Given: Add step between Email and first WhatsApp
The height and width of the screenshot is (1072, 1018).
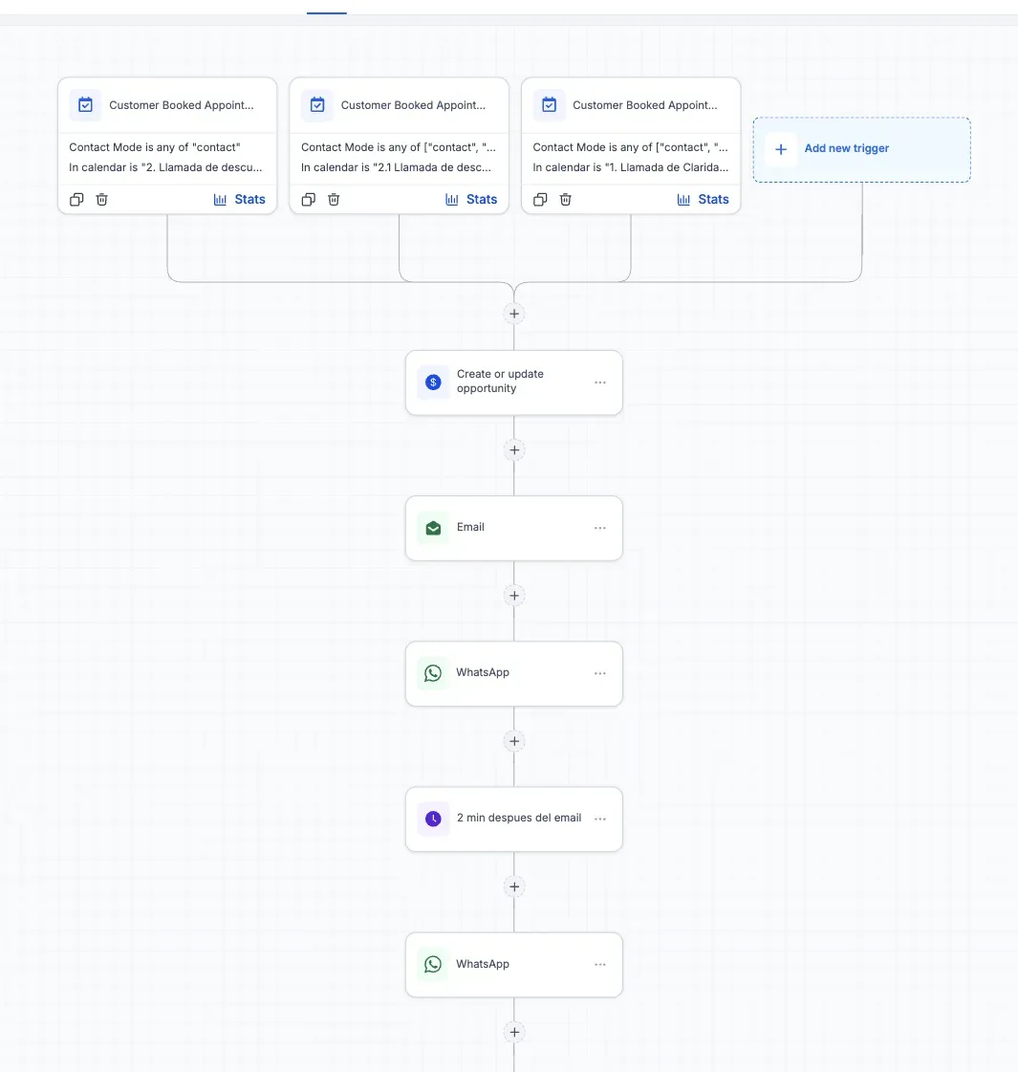Looking at the screenshot, I should [514, 596].
